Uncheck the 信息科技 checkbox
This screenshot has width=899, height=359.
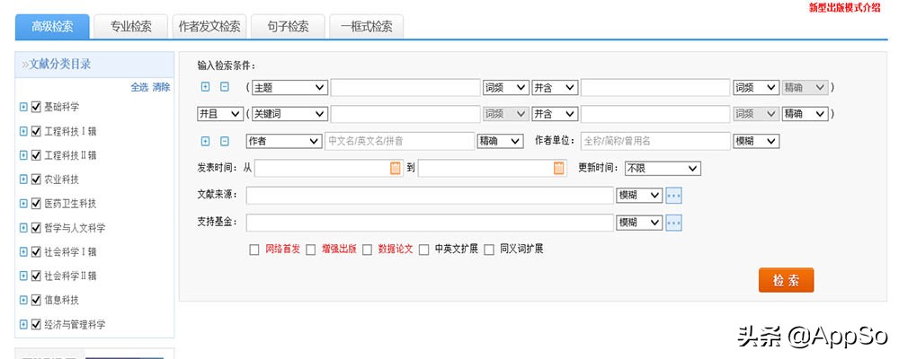click(36, 300)
